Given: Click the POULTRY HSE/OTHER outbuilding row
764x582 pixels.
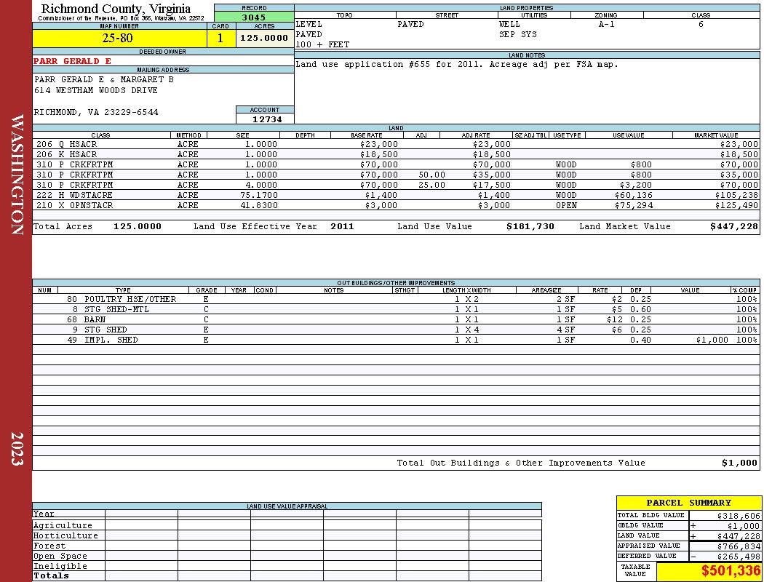Looking at the screenshot, I should (x=396, y=299).
